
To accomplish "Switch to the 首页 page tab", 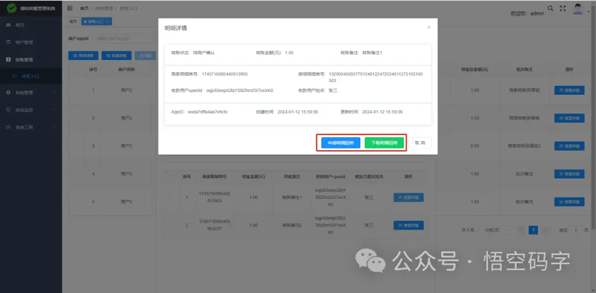I will (73, 21).
